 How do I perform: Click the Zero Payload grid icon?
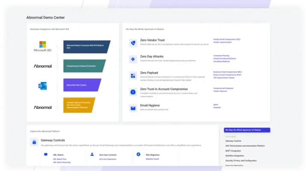click(x=133, y=76)
